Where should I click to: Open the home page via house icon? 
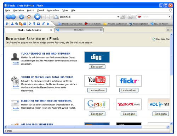click(29, 17)
